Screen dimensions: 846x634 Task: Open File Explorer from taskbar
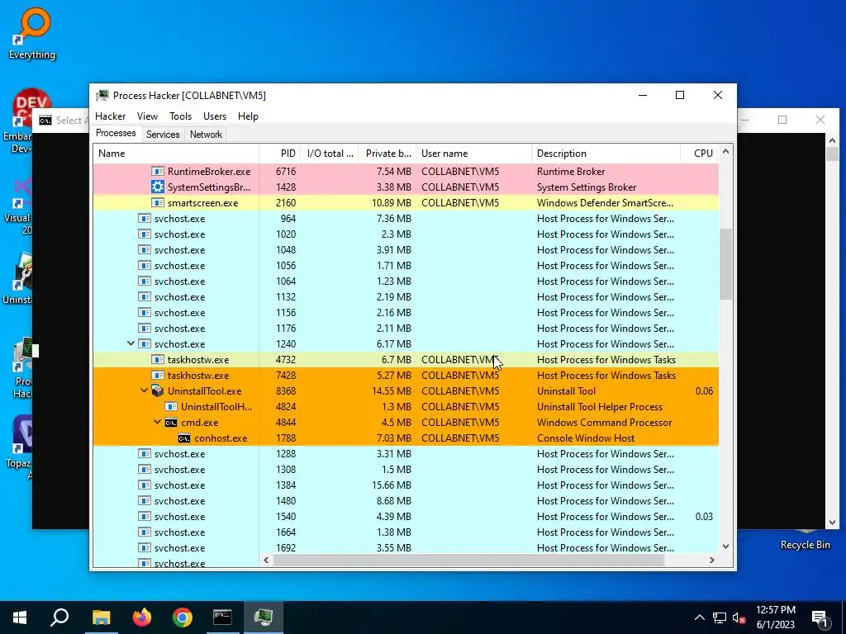tap(101, 617)
